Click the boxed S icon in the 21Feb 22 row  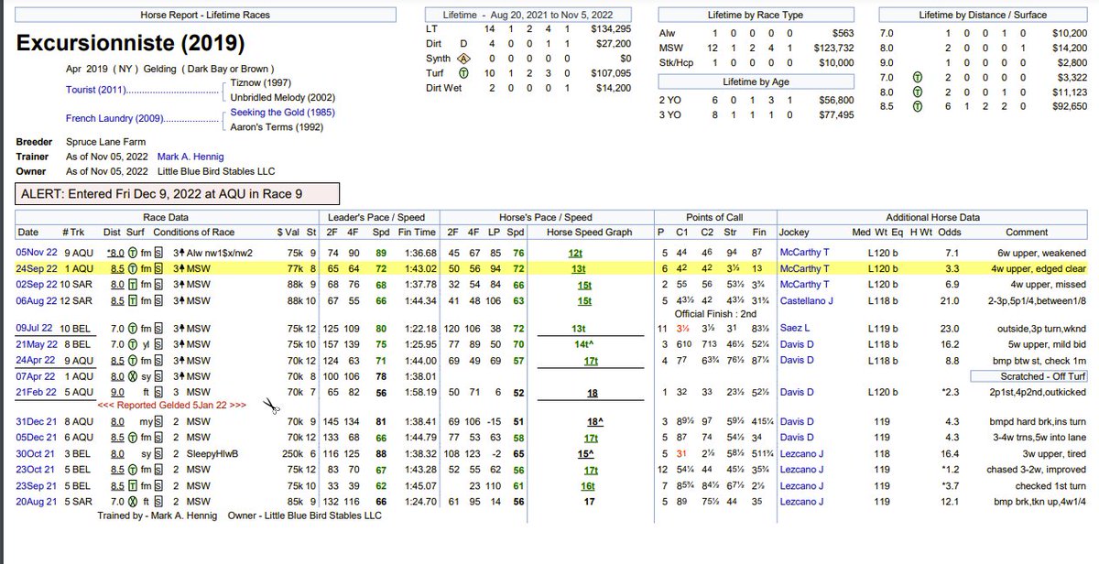tap(158, 392)
